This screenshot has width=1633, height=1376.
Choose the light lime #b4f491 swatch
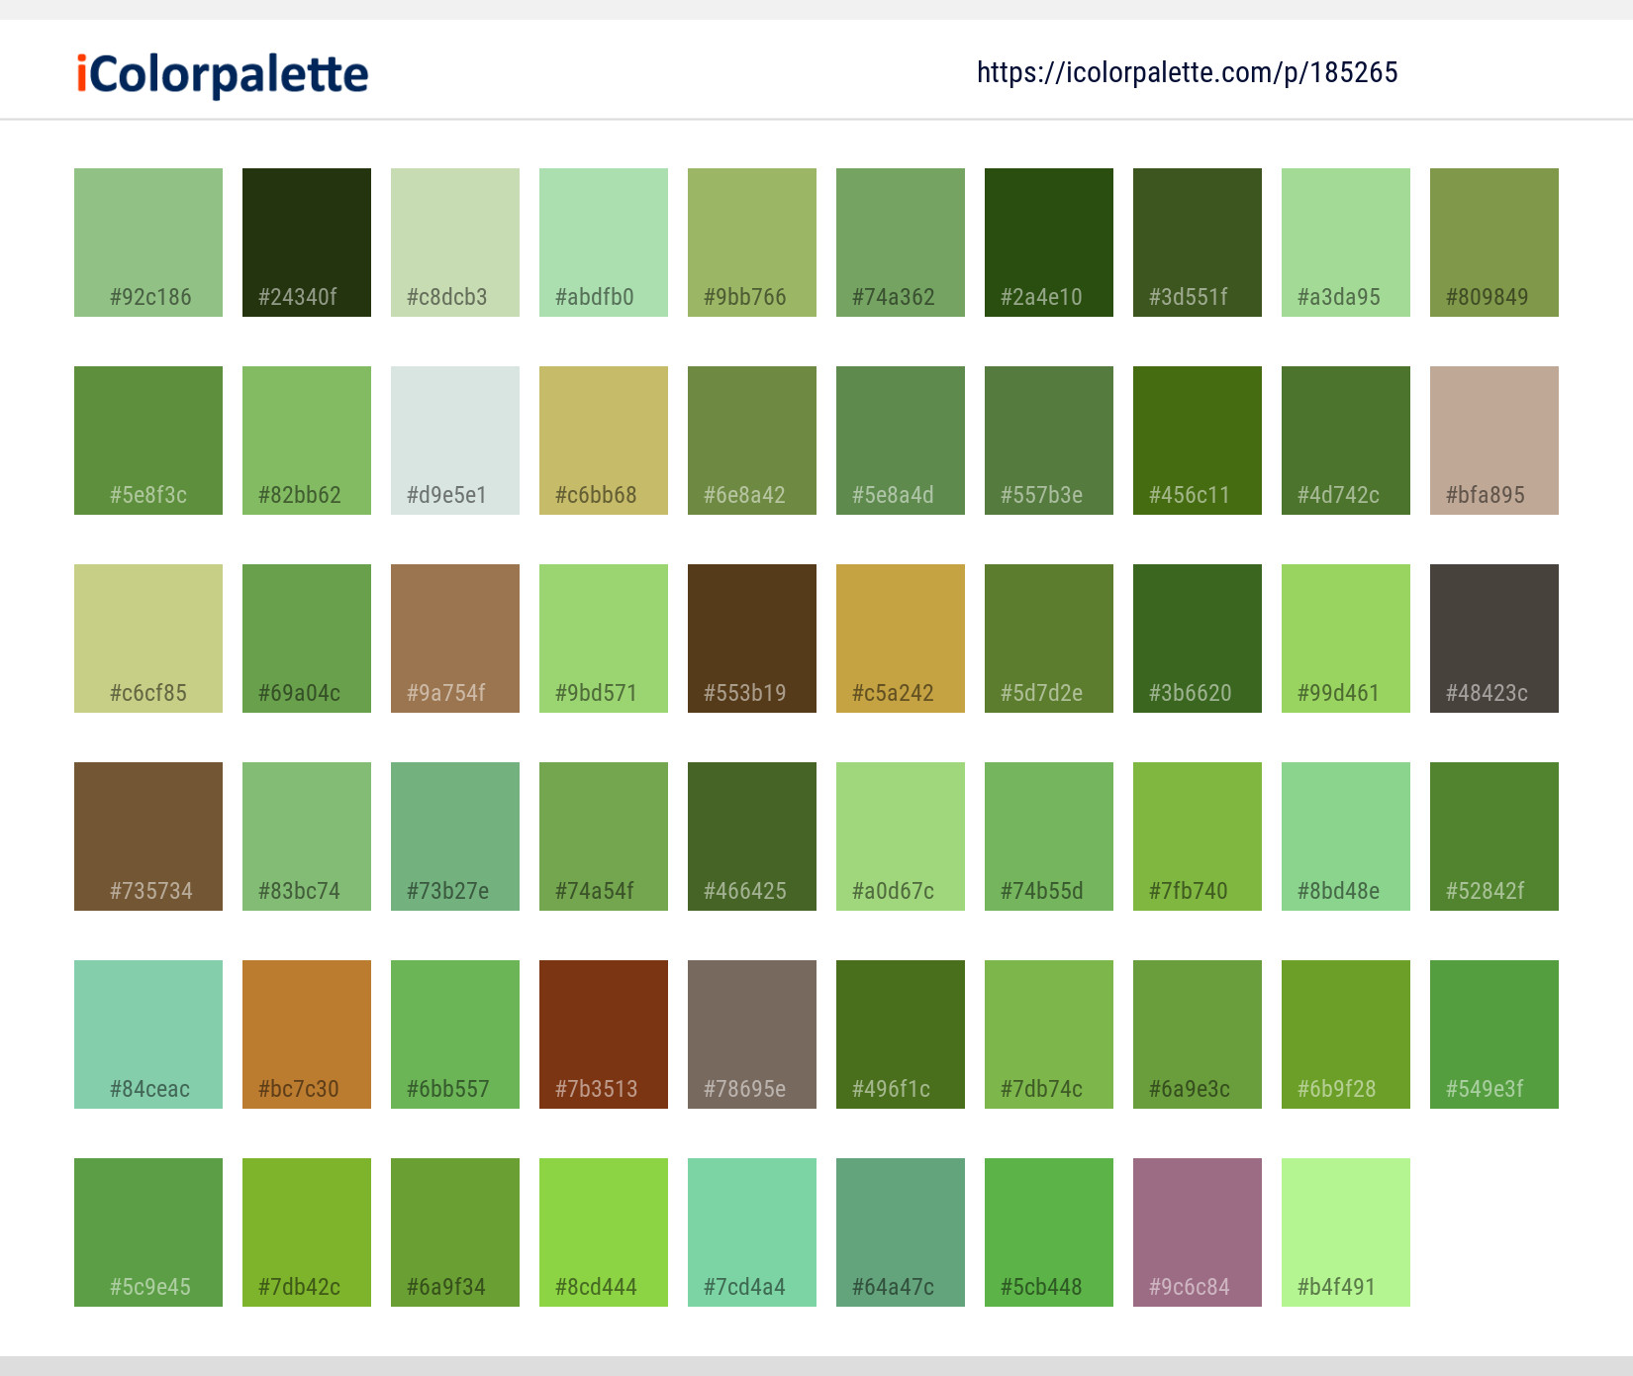coord(1346,1232)
